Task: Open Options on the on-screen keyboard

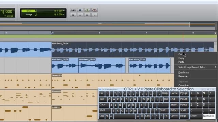Action: pos(174,116)
